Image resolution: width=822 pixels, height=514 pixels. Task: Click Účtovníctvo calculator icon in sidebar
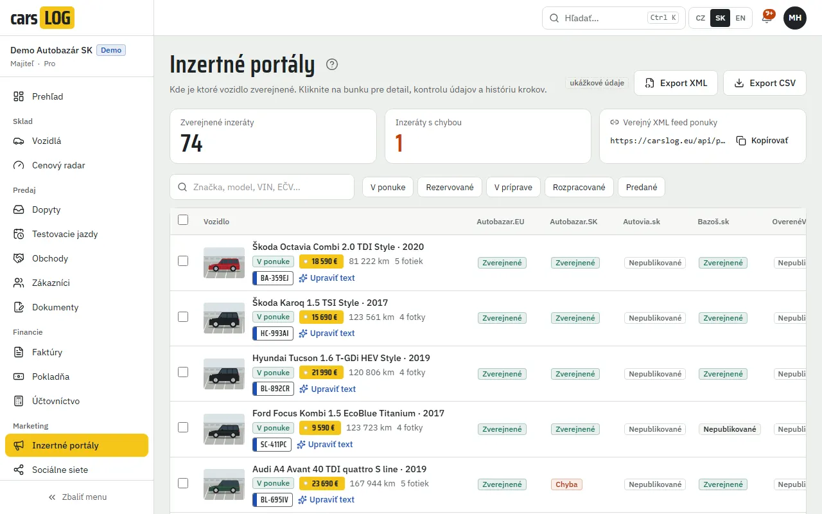coord(19,401)
